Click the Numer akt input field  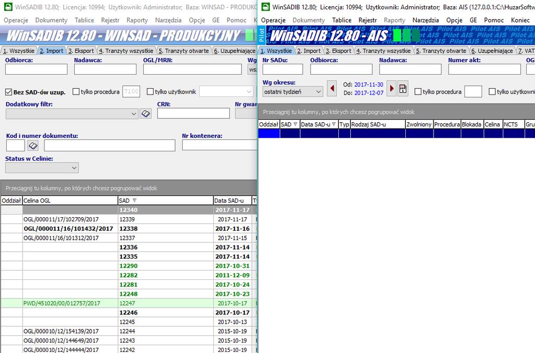(x=484, y=69)
